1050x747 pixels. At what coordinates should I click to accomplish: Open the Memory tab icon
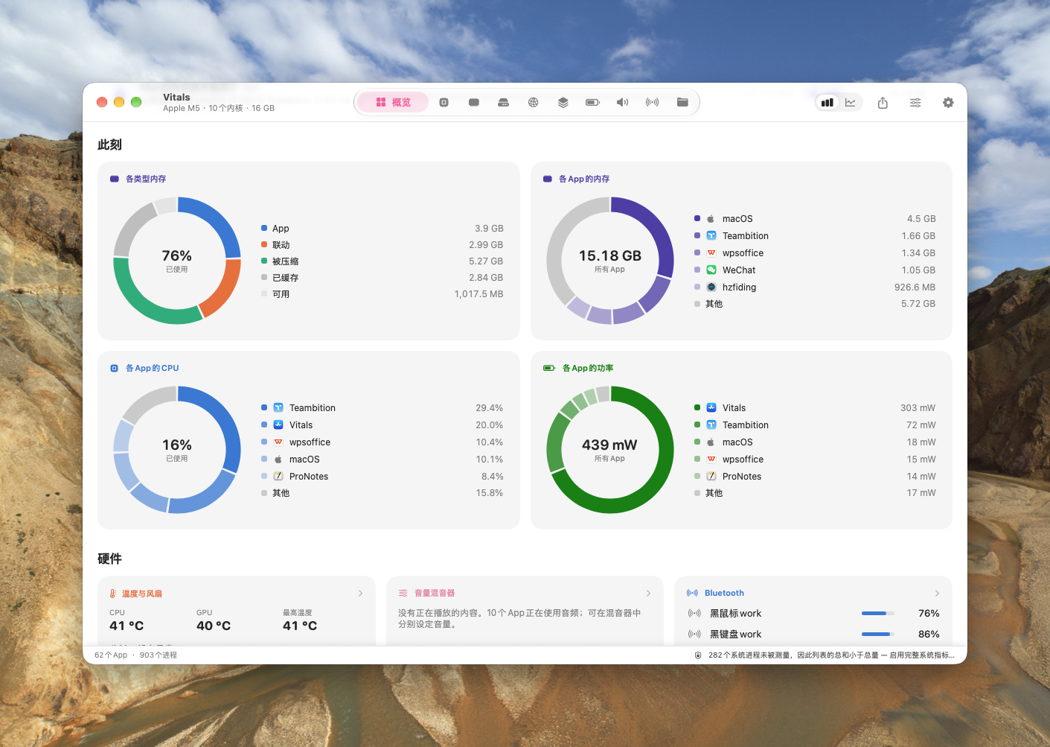474,103
